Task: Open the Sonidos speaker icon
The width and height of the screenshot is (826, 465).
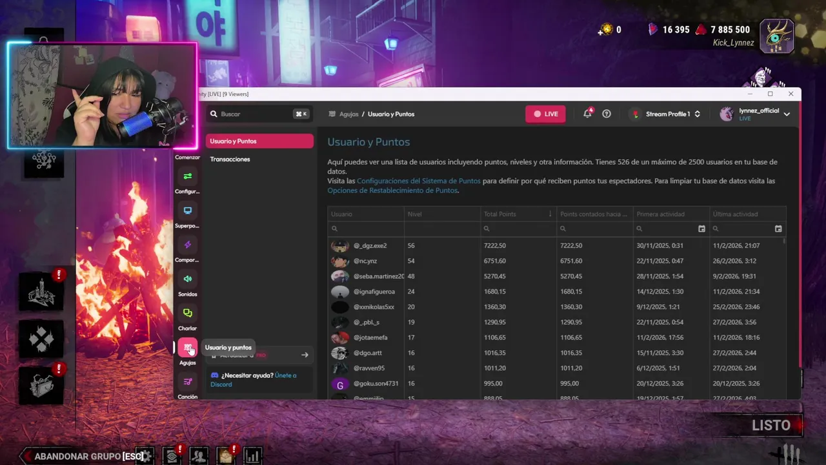Action: (x=188, y=279)
